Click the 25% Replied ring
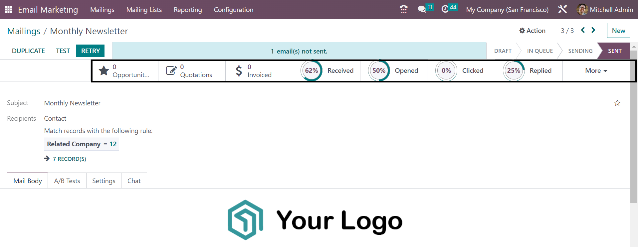638x247 pixels. coord(514,70)
